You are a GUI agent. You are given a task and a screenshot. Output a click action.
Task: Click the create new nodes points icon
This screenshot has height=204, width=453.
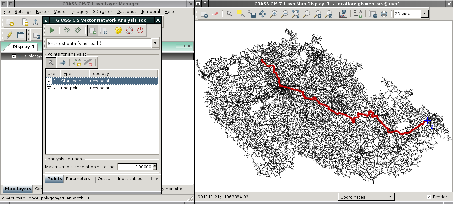[x=77, y=62]
